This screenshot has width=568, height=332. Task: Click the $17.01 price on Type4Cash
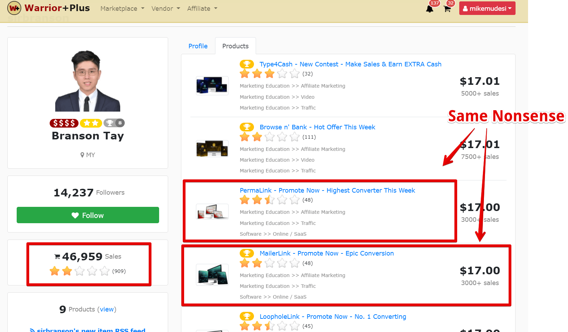pos(480,81)
